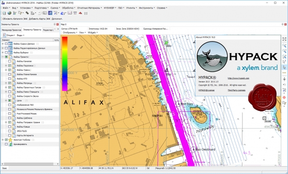Open the HYSWEEP menu

click(x=110, y=8)
